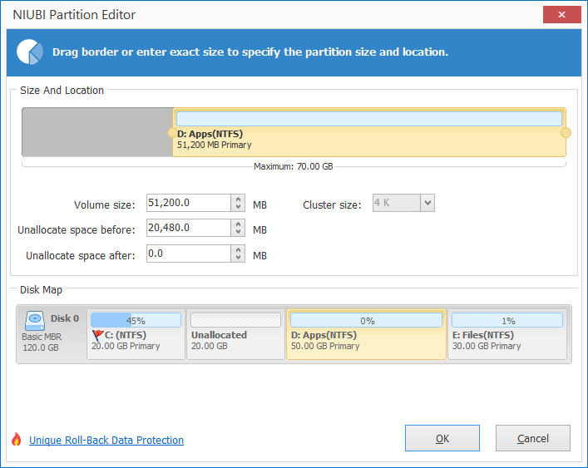Click the Basic MBR 120.0 GB disk label
This screenshot has width=588, height=468.
[x=42, y=342]
